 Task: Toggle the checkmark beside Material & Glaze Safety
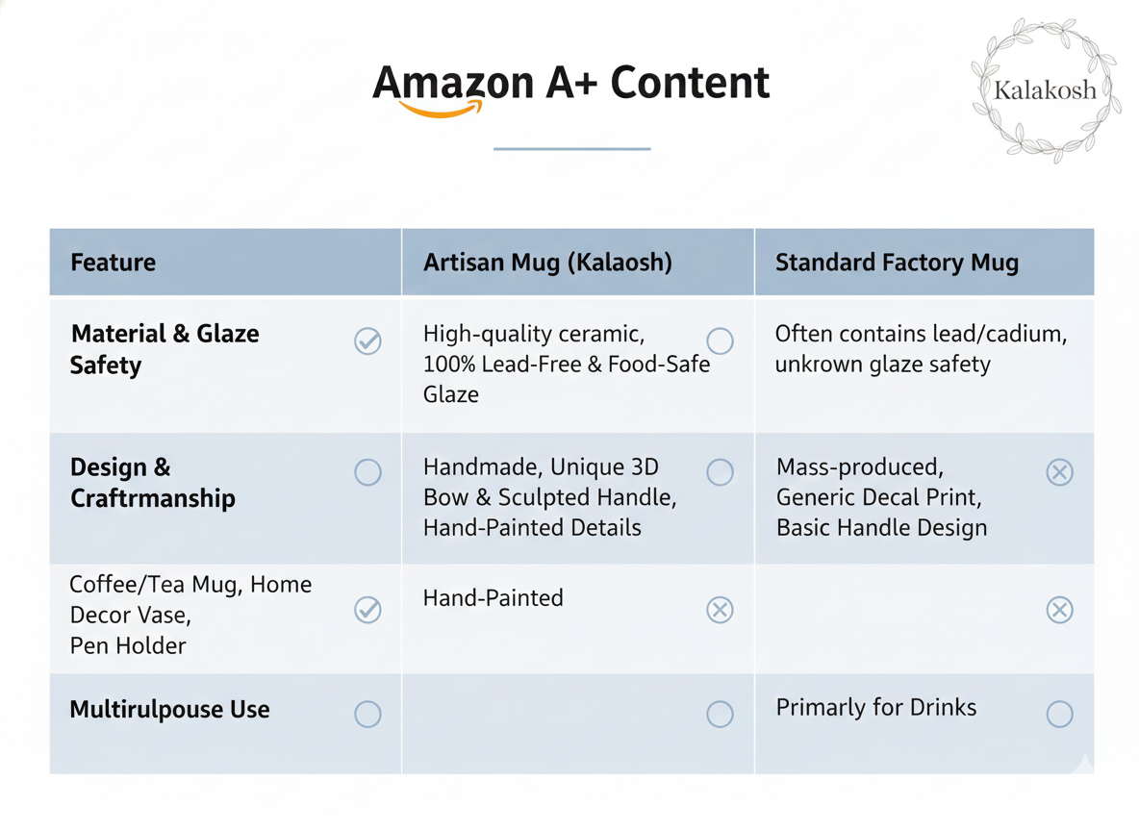(367, 340)
